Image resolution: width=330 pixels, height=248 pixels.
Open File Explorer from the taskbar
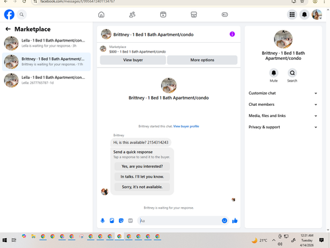click(34, 236)
